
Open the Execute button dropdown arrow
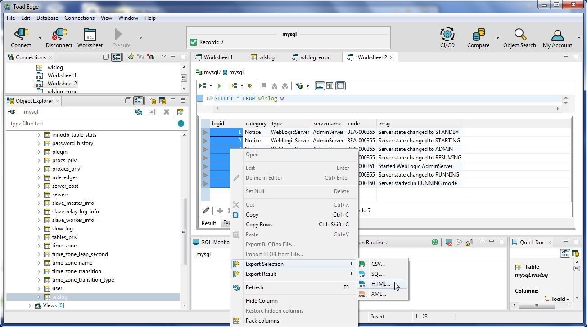pyautogui.click(x=140, y=38)
